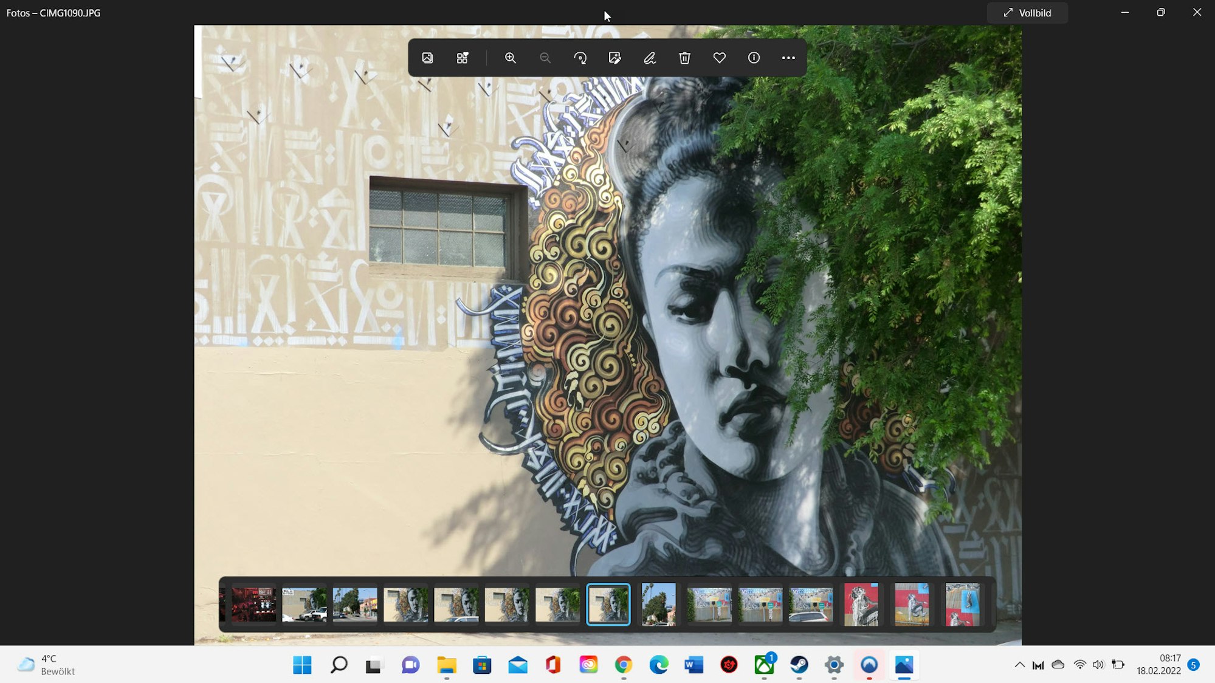
Task: Open the first dark red thumbnail
Action: coord(253,605)
